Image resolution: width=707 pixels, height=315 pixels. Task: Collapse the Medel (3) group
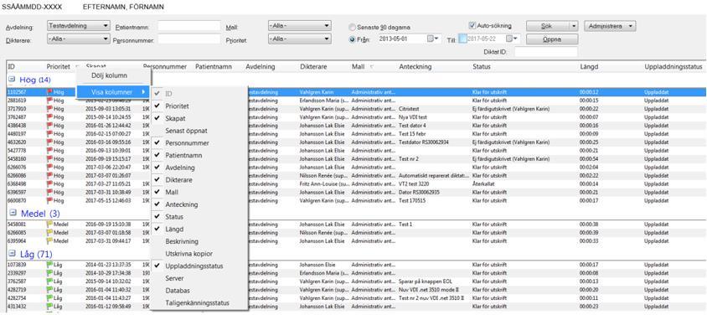point(13,212)
